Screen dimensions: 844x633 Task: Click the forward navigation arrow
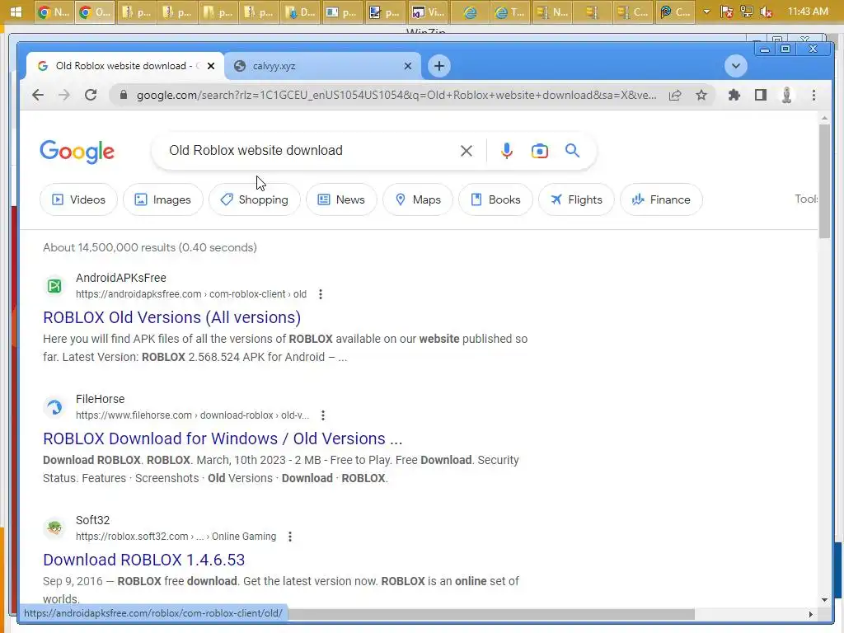click(x=64, y=96)
